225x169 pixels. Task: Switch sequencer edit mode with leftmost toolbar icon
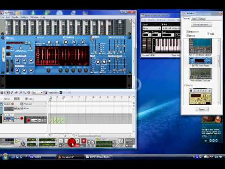pyautogui.click(x=2, y=92)
